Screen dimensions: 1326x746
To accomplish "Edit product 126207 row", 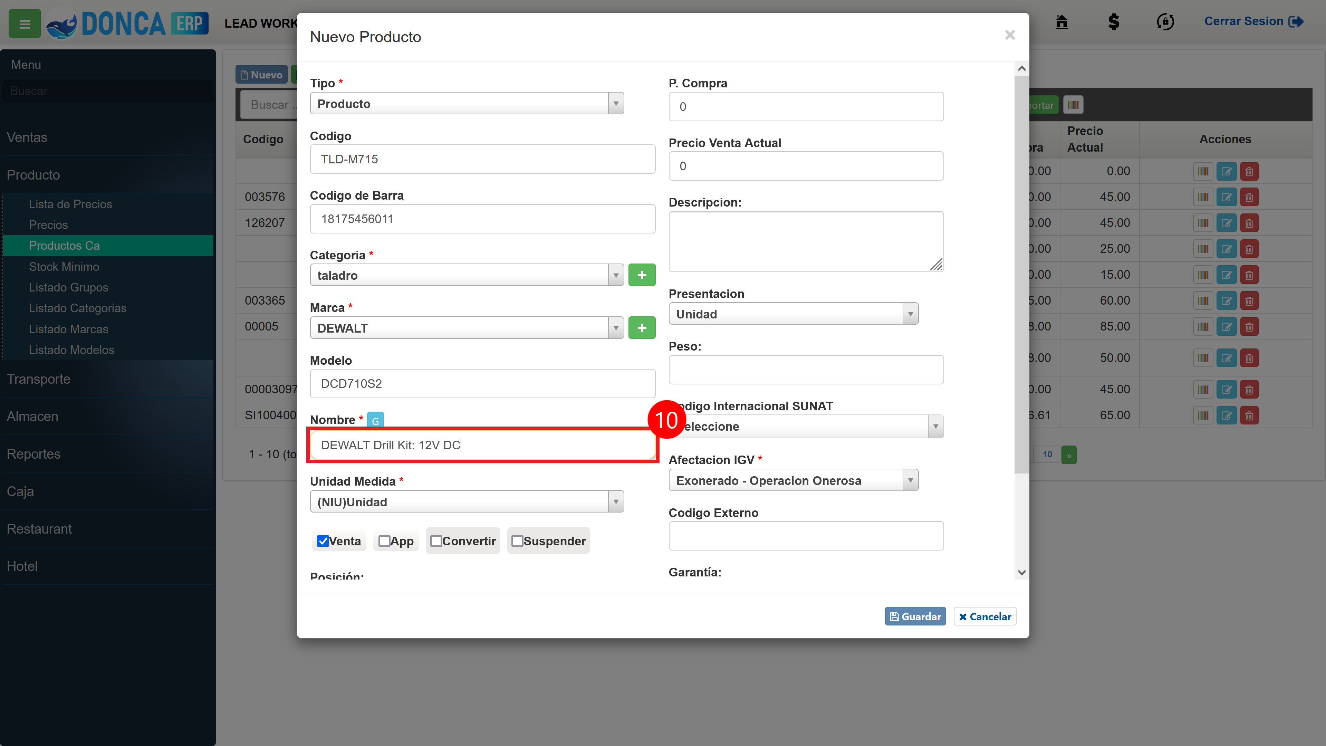I will 1226,223.
